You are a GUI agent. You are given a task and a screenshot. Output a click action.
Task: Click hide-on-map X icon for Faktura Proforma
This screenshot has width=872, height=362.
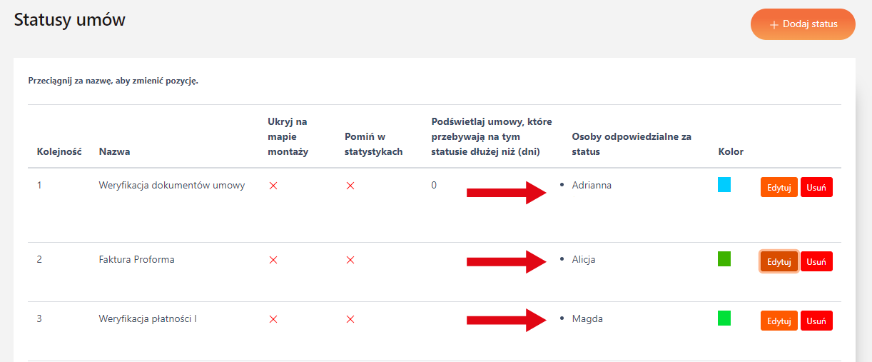pyautogui.click(x=273, y=260)
